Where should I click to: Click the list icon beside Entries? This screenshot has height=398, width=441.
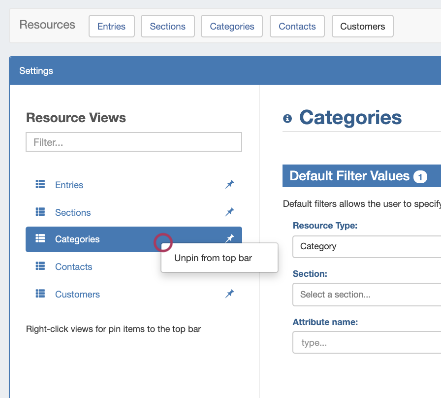pos(40,185)
